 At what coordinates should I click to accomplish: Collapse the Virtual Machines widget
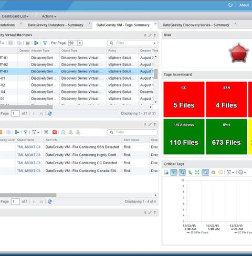(x=145, y=35)
